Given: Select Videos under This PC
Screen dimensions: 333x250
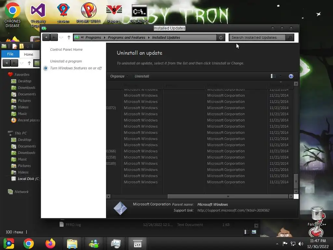Looking at the screenshot, I should coord(23,172).
